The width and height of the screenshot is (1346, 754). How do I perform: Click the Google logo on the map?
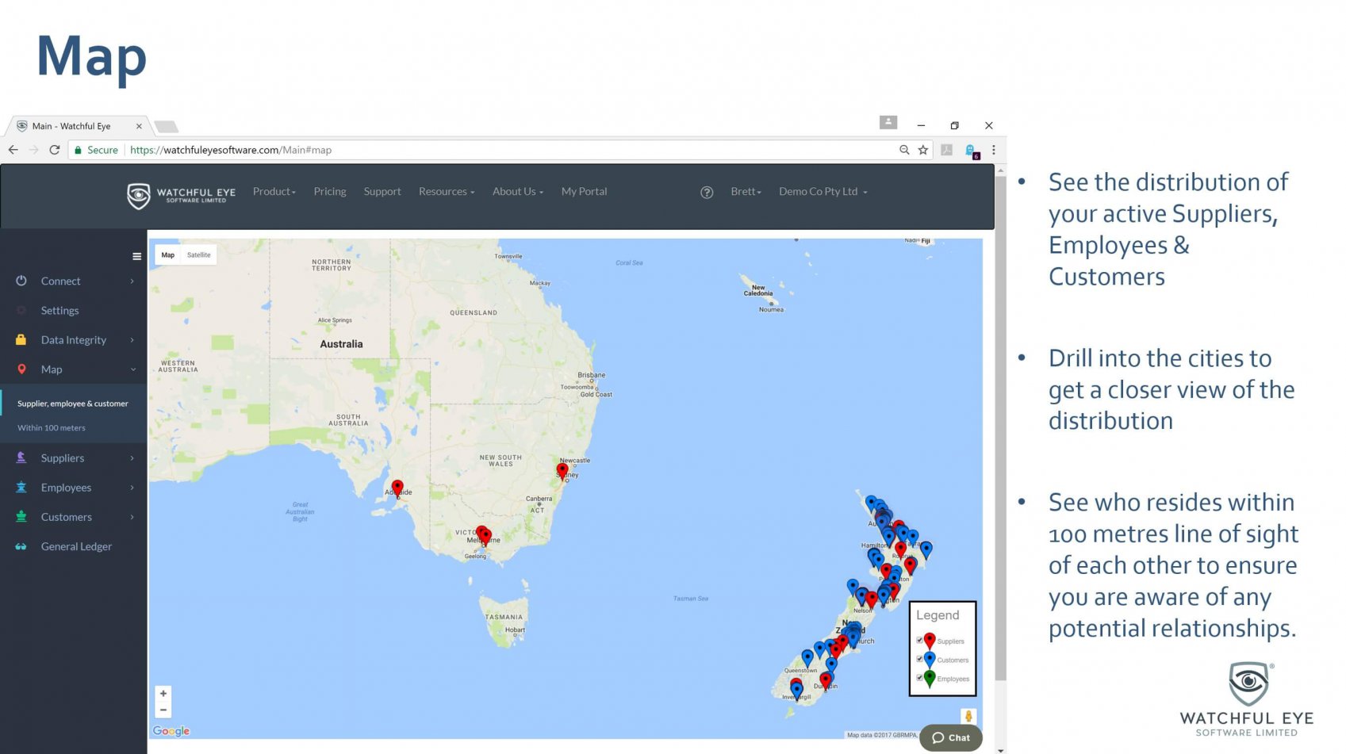[x=171, y=731]
